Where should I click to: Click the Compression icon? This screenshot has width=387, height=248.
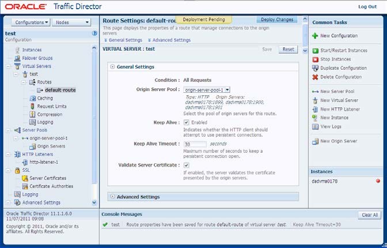(32, 114)
